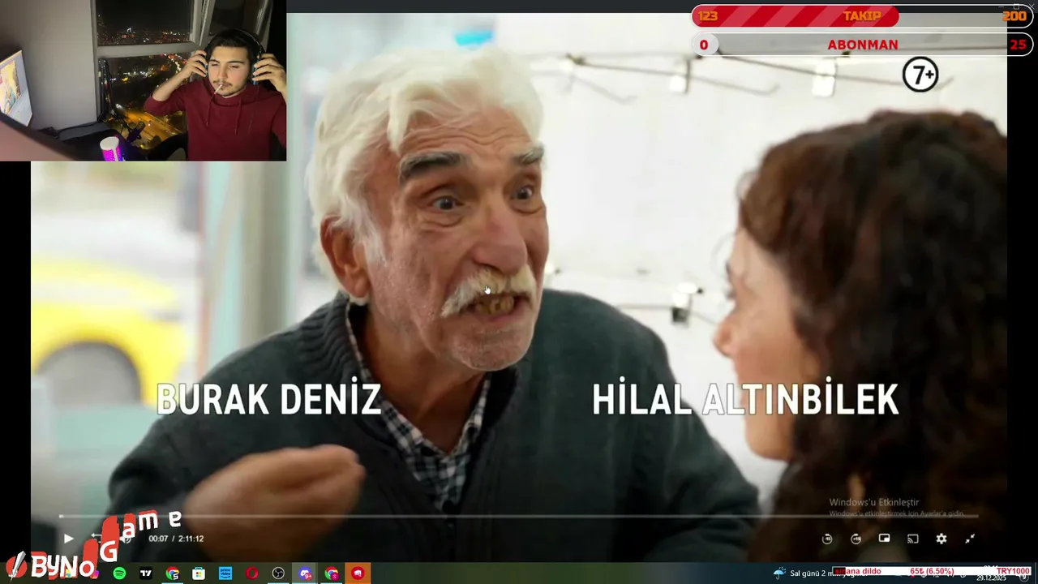
Task: Open Microsoft Store from the taskbar
Action: [199, 573]
